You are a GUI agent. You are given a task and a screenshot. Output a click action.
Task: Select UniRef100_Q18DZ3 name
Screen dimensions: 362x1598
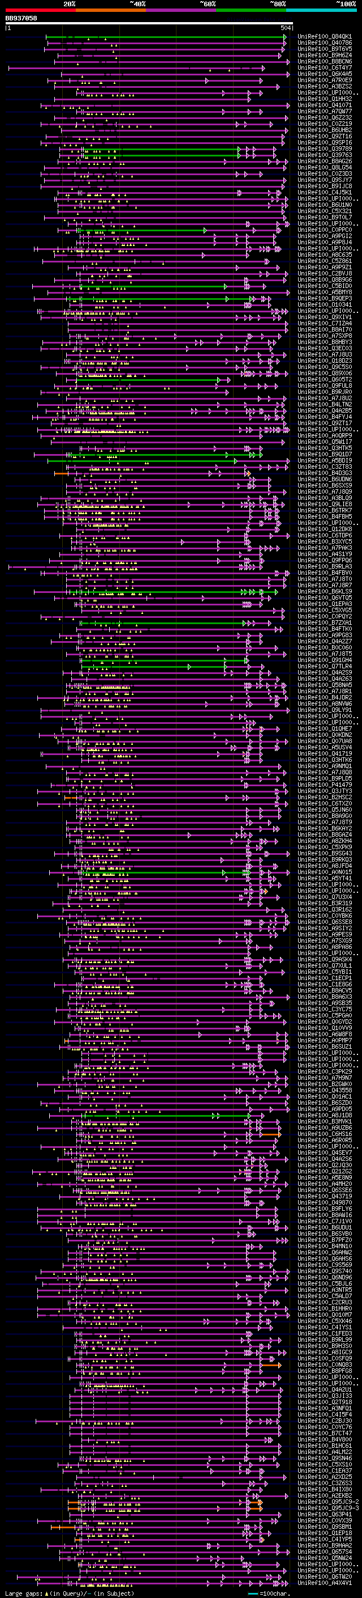pos(324,361)
